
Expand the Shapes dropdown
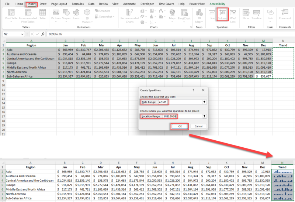pos(66,21)
